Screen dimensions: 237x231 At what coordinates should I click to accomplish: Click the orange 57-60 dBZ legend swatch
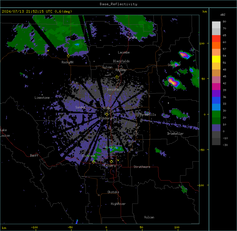[x=216, y=45]
